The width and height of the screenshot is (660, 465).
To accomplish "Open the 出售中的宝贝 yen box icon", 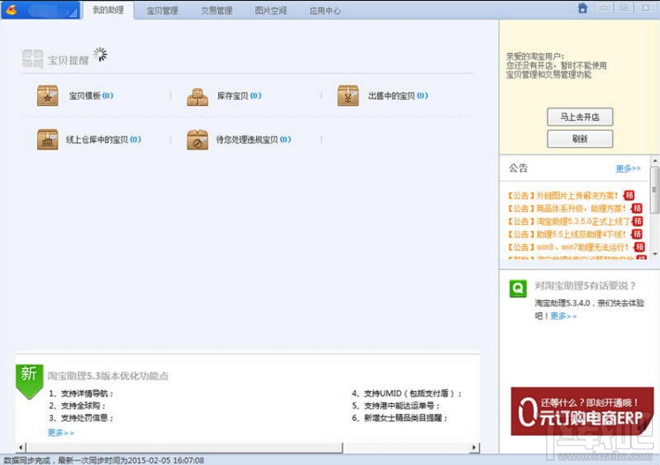I will 348,96.
